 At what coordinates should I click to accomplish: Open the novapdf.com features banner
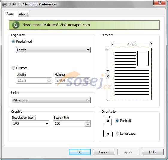click(84, 25)
